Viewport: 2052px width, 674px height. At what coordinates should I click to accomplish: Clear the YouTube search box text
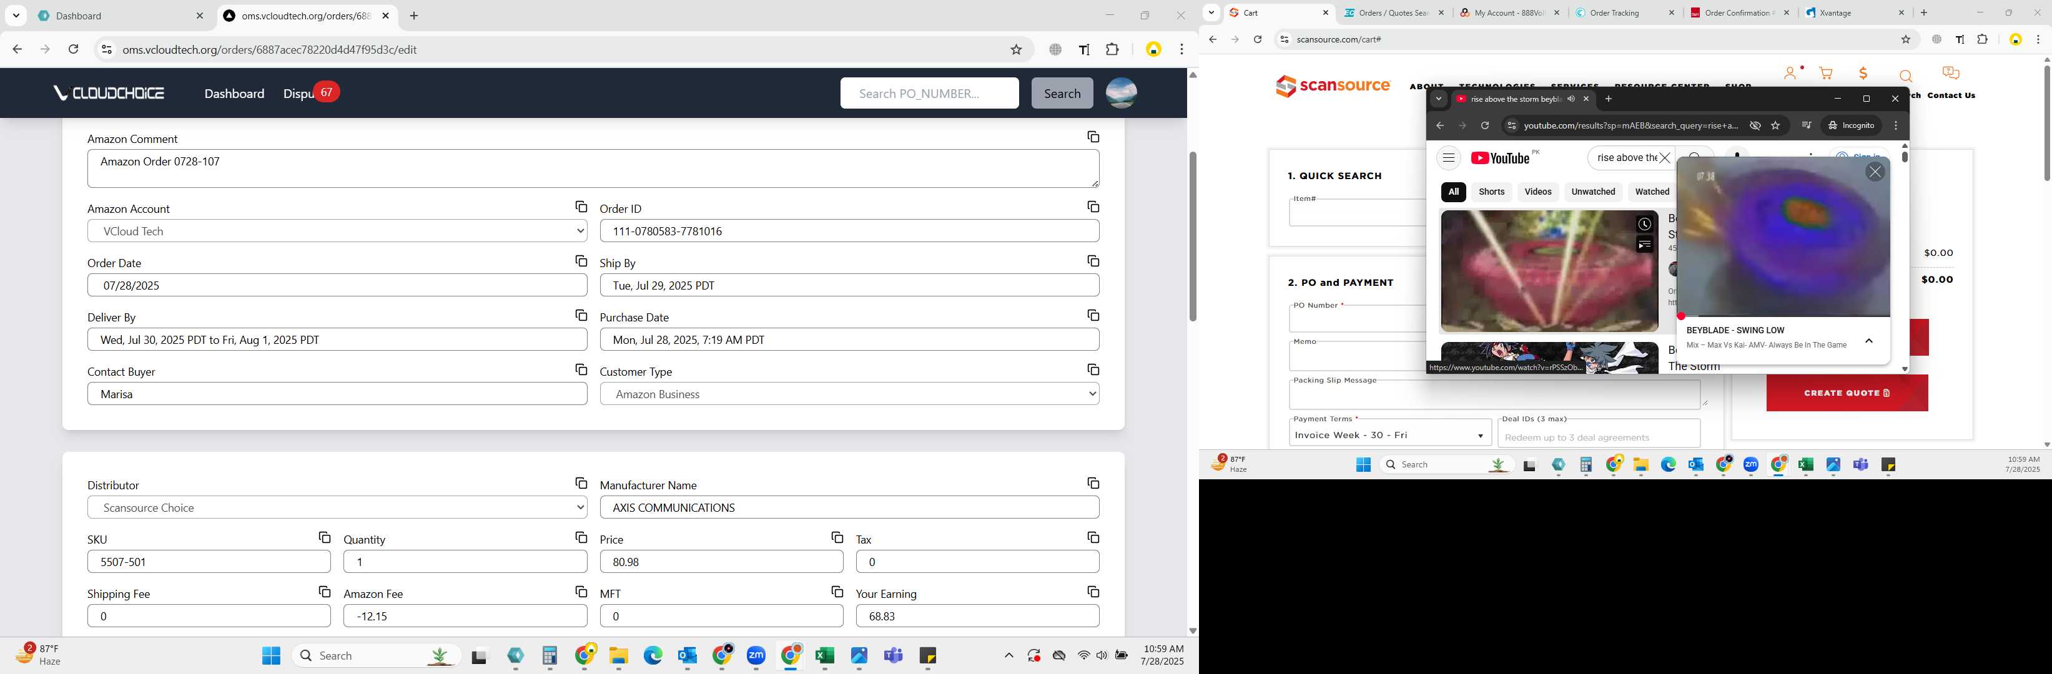pos(1664,157)
